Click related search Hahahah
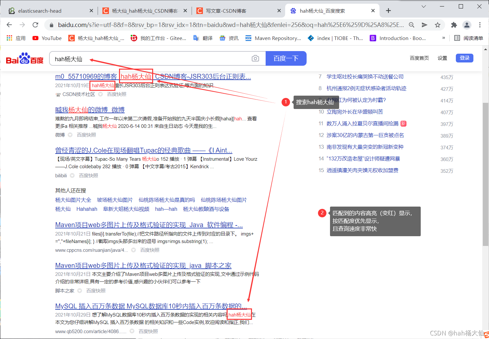Image resolution: width=489 pixels, height=339 pixels. (x=87, y=209)
